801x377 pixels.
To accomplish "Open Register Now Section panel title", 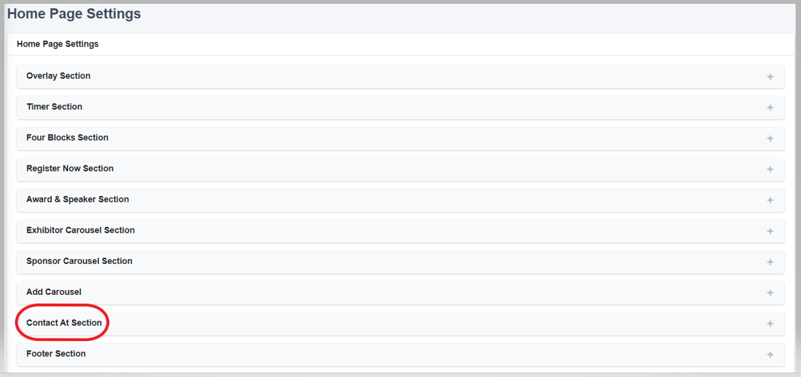I will [x=70, y=169].
